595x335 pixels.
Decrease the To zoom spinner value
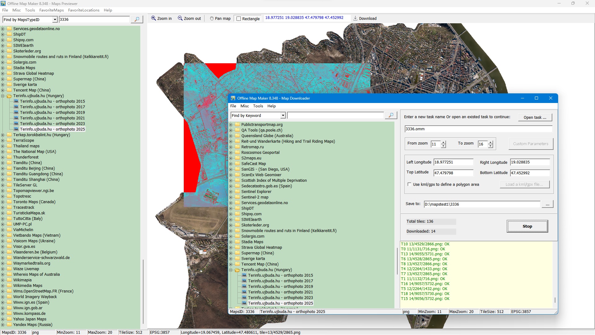click(x=490, y=146)
